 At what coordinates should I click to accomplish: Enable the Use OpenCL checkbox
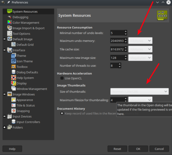click(62, 78)
